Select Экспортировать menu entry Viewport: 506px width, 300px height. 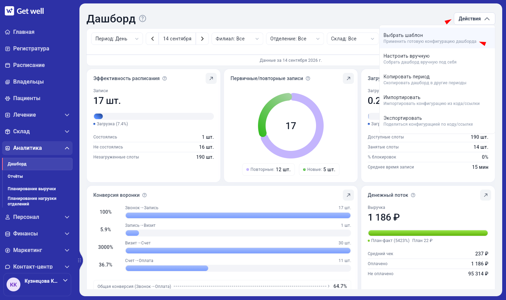(437, 121)
